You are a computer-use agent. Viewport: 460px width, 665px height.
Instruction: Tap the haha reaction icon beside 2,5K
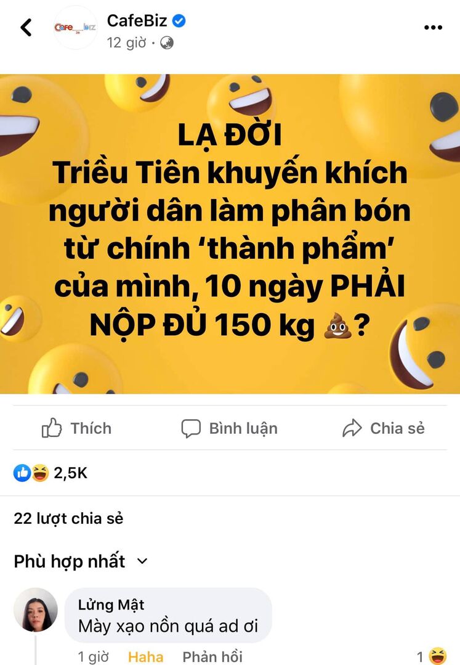click(x=40, y=473)
